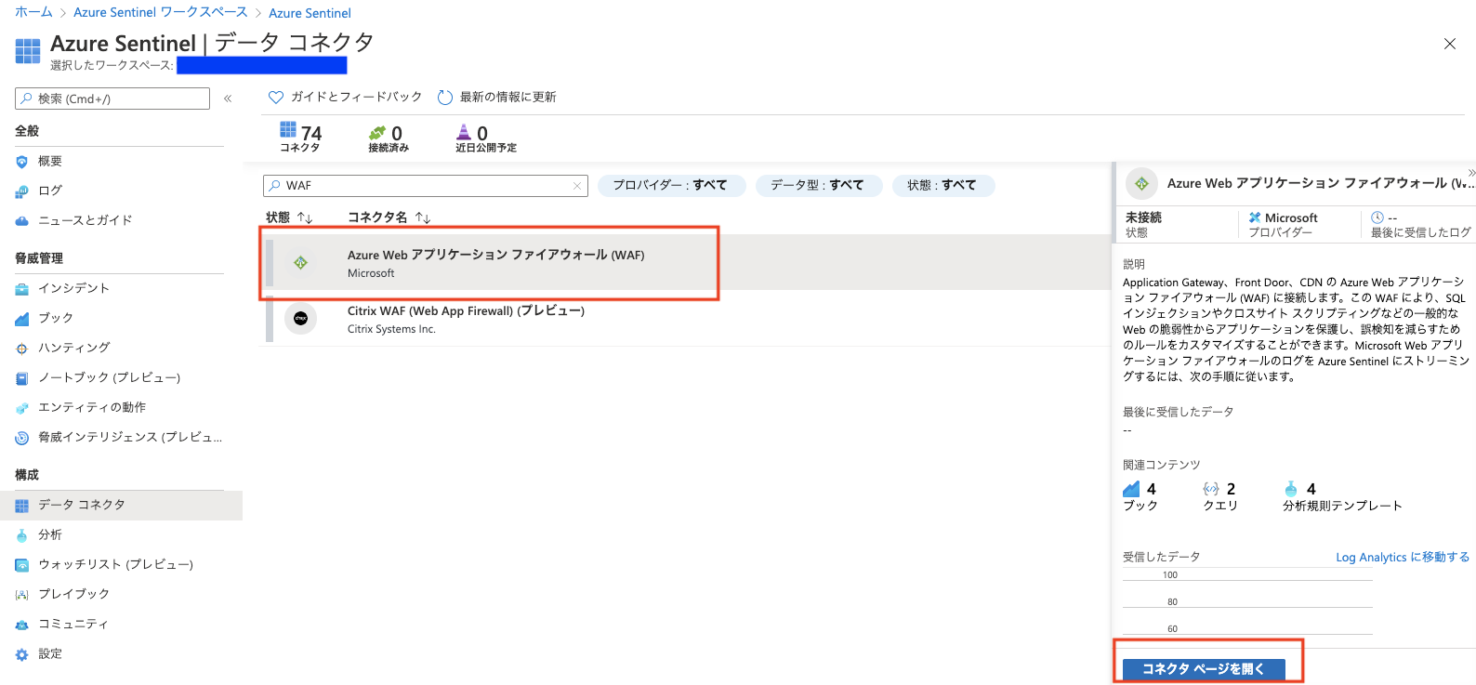Click the 0 接続済み count
1476x685 pixels.
[389, 138]
